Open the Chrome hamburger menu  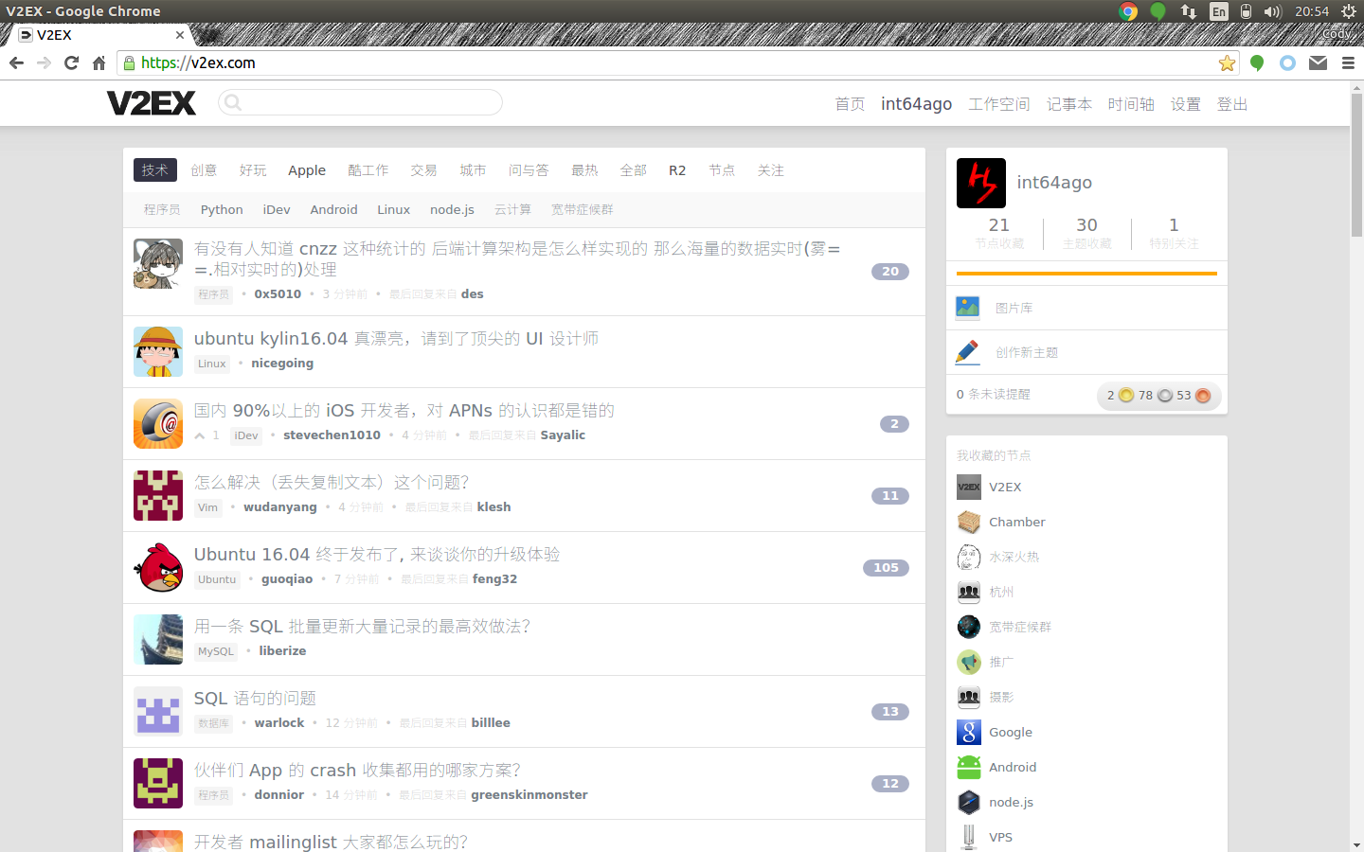coord(1348,63)
